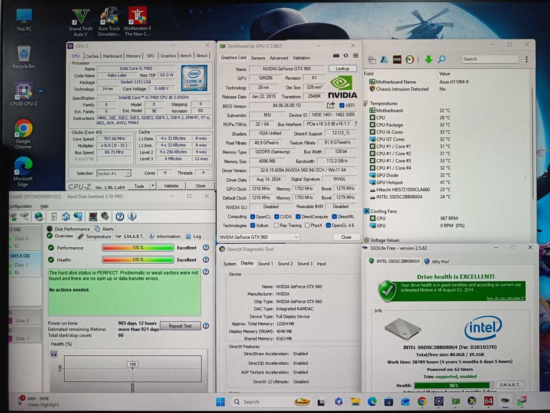
Task: Open the Help menu in Hard Disk Sentinel
Action: [x=44, y=206]
